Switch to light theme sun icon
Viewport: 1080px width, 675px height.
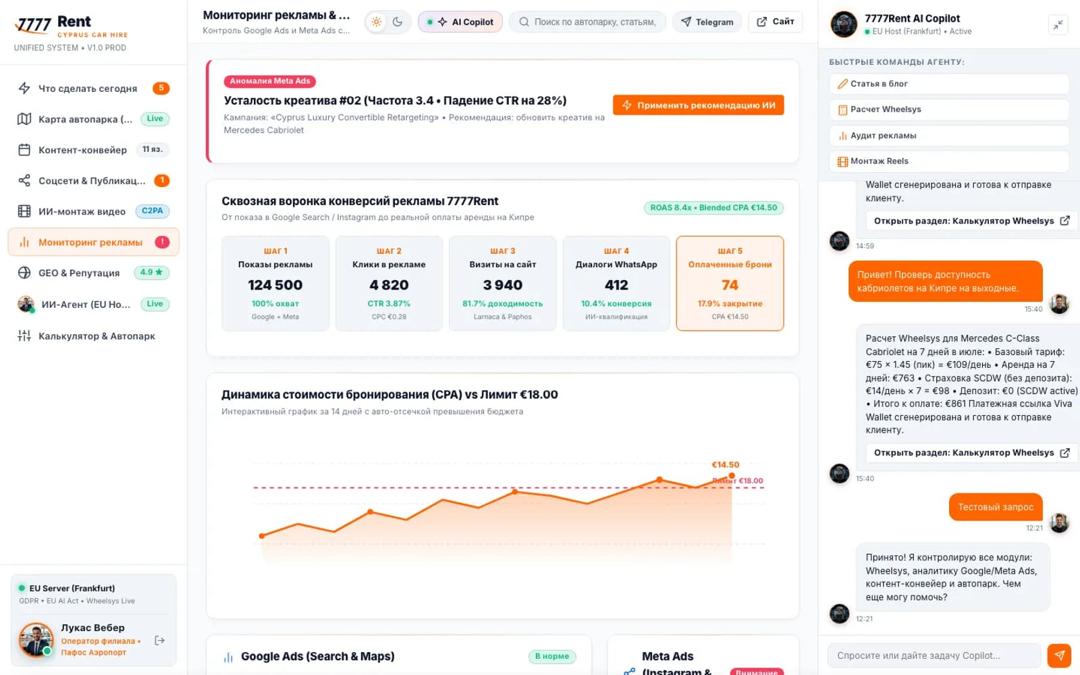point(377,22)
